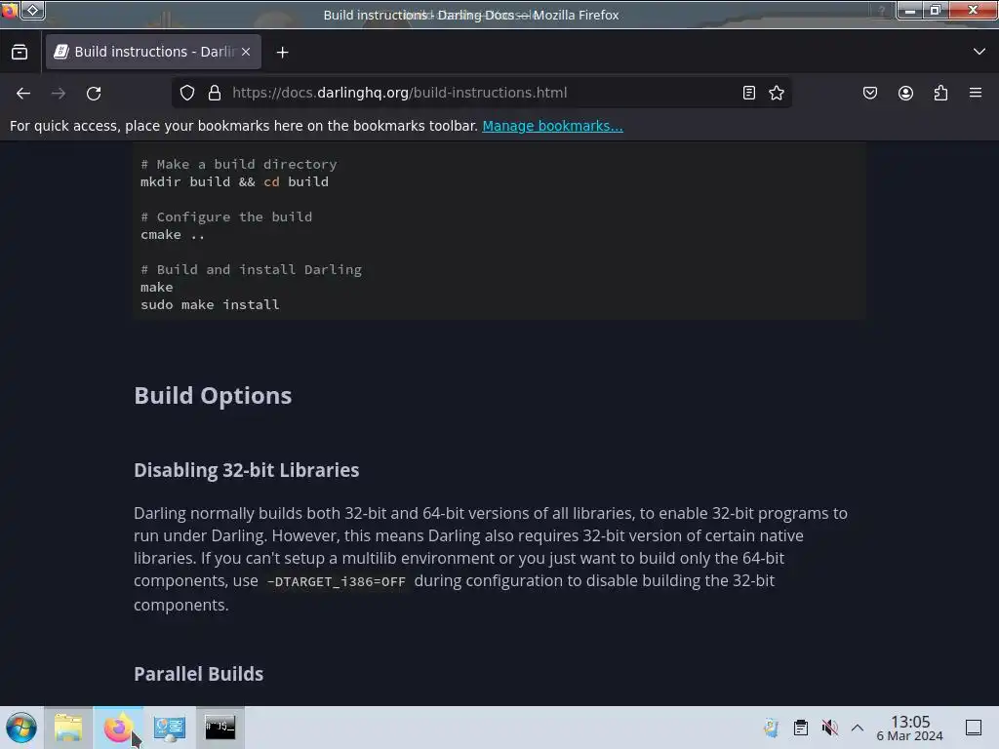Open the Firefox account menu
The image size is (999, 749).
pos(905,93)
